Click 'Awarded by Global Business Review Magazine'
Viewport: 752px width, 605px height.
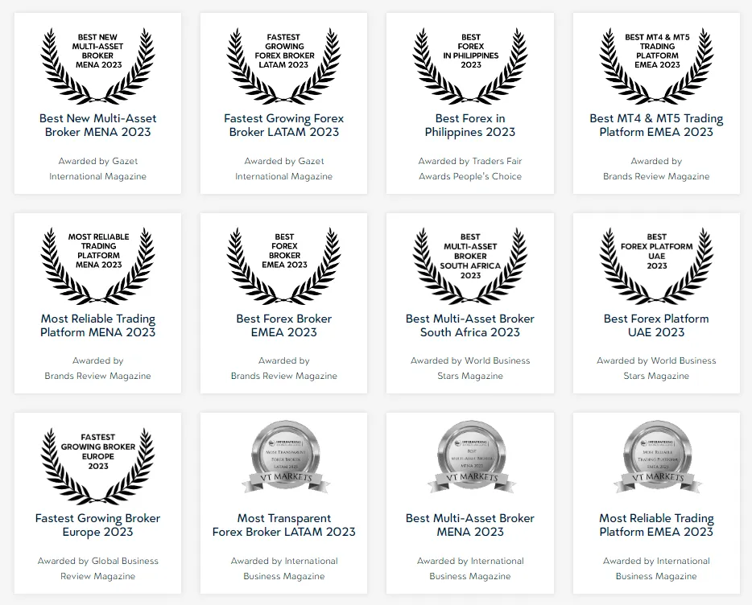(x=98, y=569)
